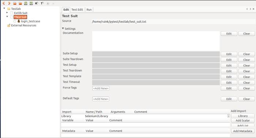
Task: Collapse the Testlab tree node
Action: (x=4, y=8)
